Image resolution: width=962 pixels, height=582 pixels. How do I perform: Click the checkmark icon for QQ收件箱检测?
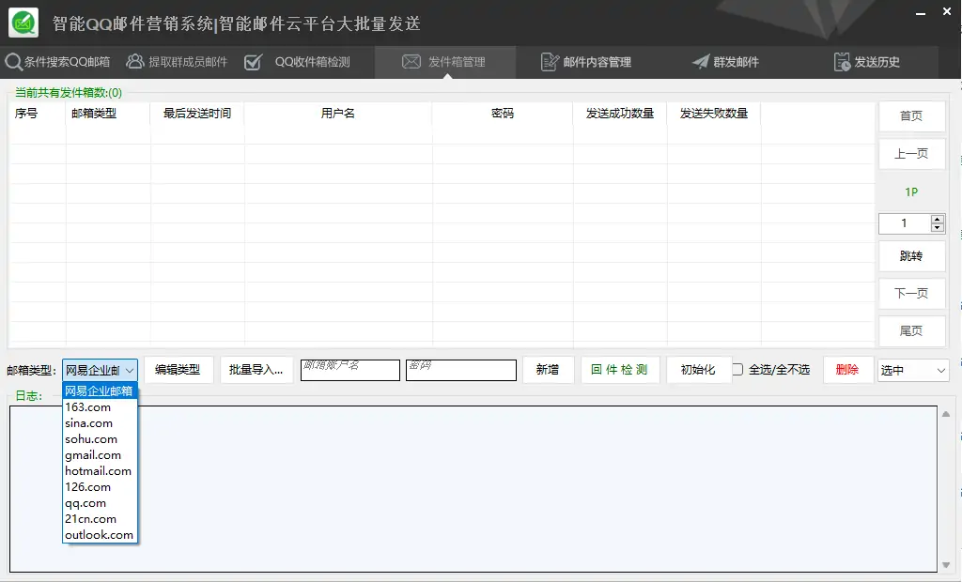point(253,62)
